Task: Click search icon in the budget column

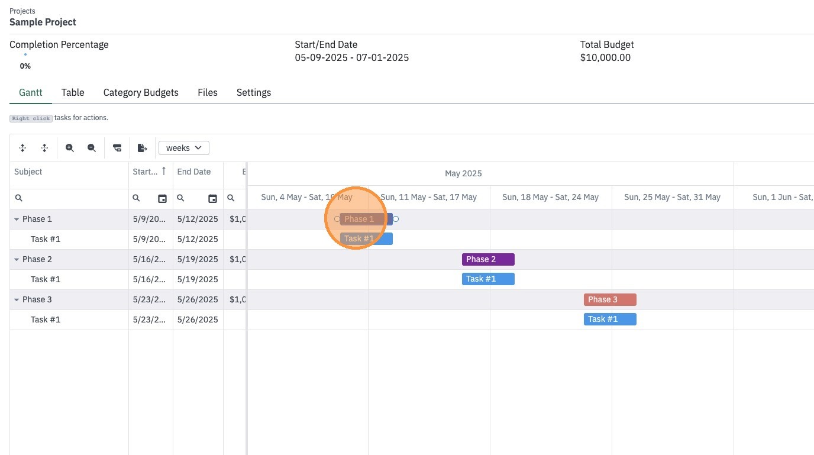Action: pyautogui.click(x=231, y=198)
